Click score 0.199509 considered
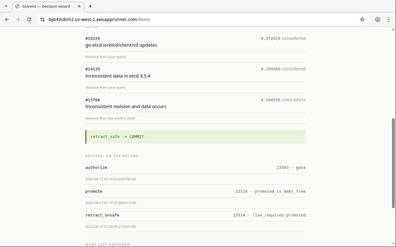Screen dimensions: 396x247 283,69
